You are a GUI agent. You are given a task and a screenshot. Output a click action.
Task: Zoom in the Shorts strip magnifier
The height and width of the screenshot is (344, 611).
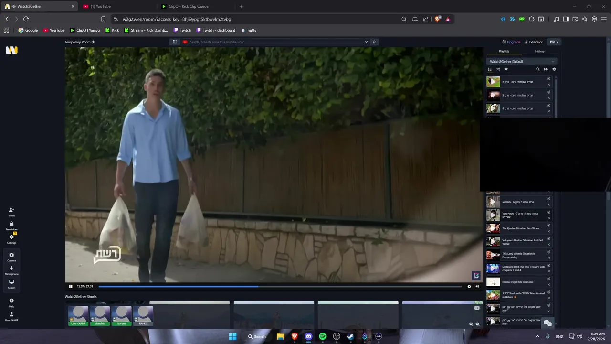coord(471,324)
